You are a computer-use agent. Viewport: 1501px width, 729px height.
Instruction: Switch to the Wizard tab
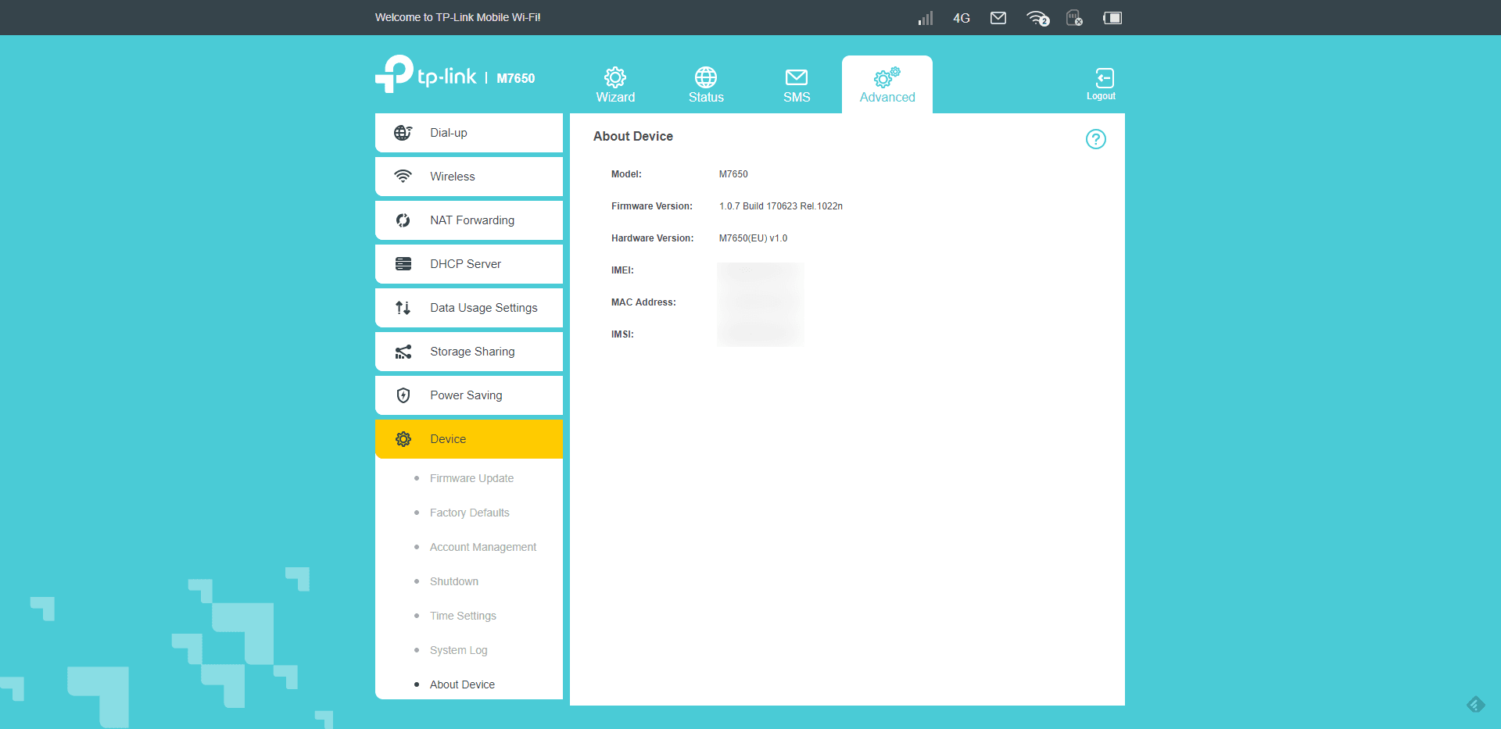click(x=615, y=84)
